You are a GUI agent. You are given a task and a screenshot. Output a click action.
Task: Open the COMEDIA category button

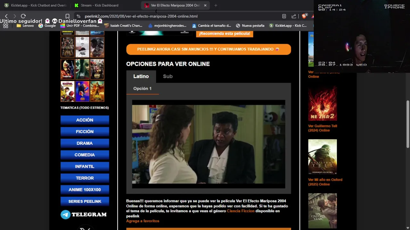coord(85,155)
